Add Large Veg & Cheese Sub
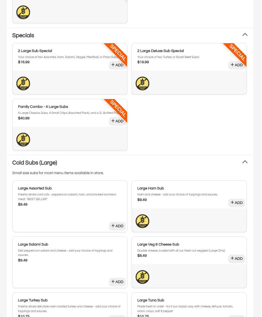The height and width of the screenshot is (317, 262). (x=237, y=259)
